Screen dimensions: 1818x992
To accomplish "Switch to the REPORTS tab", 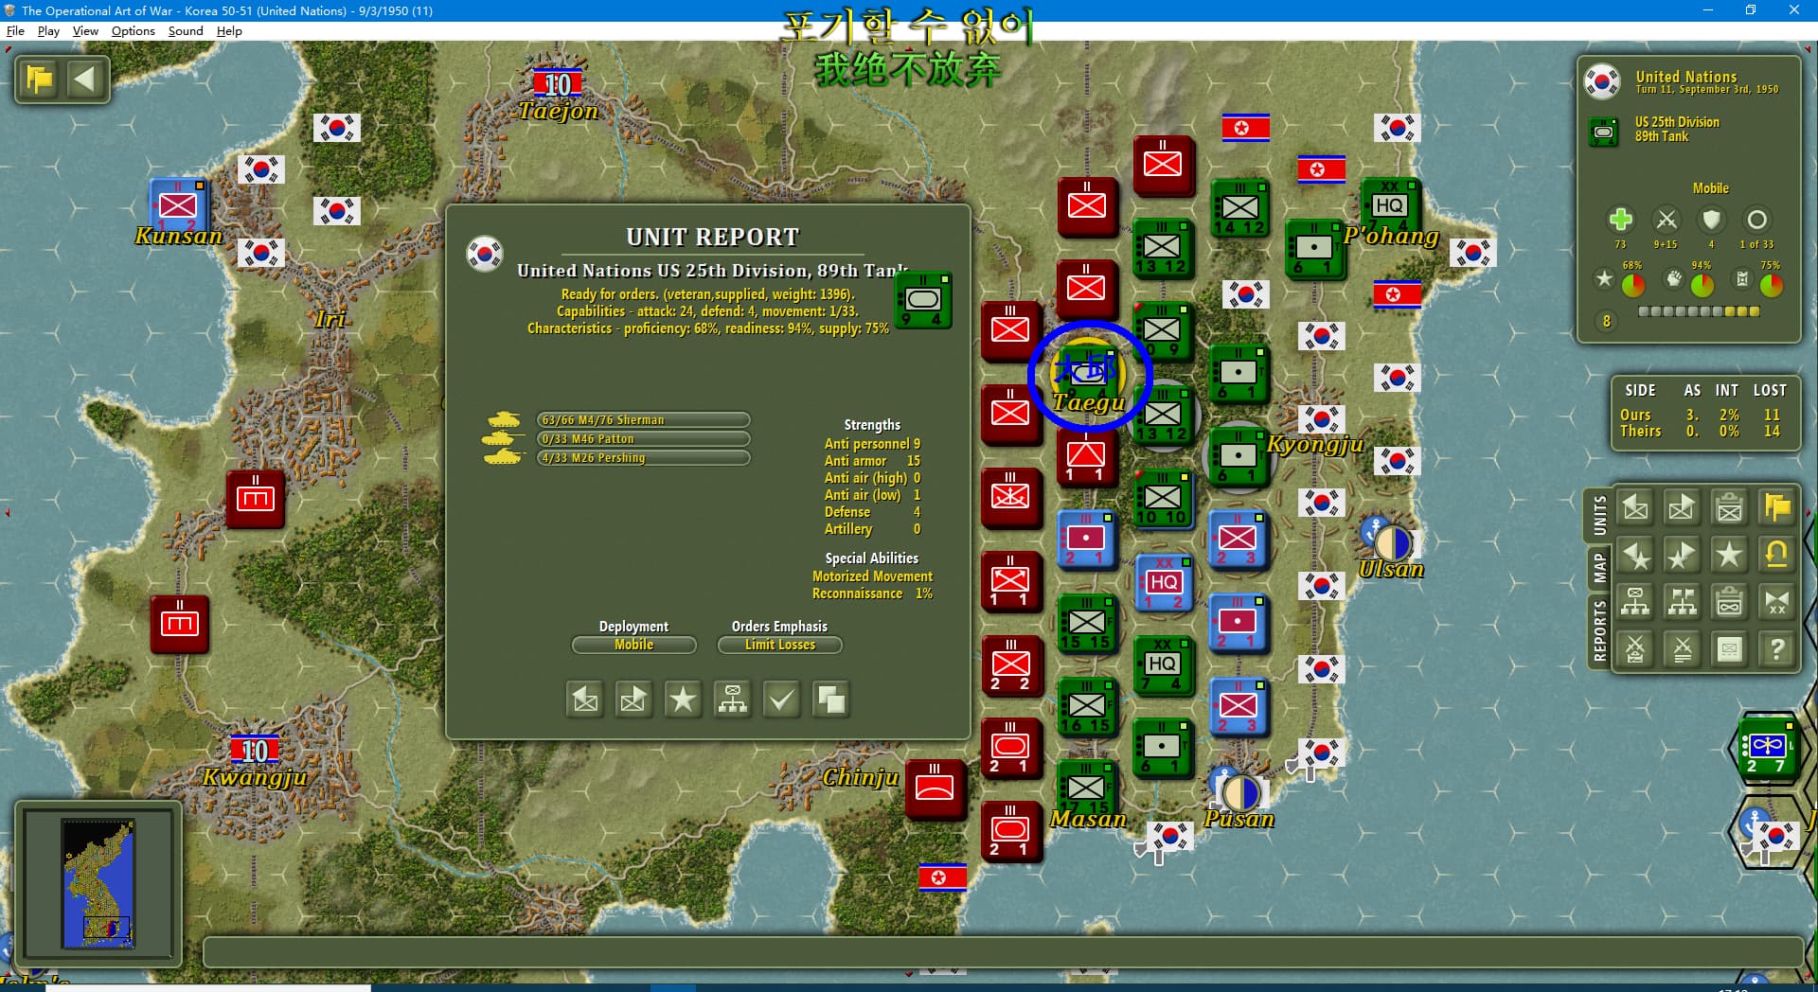I will click(x=1599, y=630).
